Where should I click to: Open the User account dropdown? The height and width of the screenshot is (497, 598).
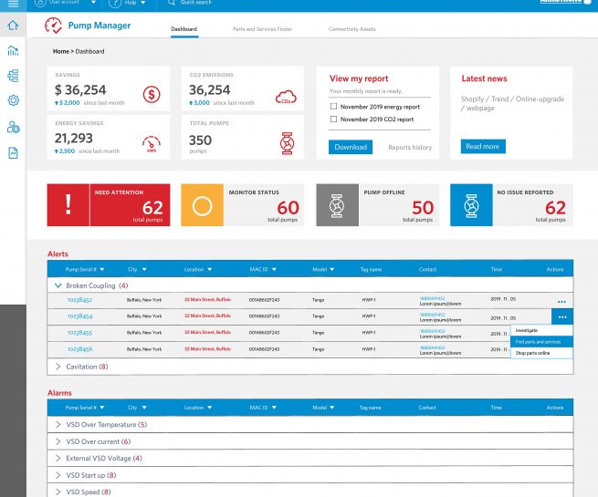(64, 4)
